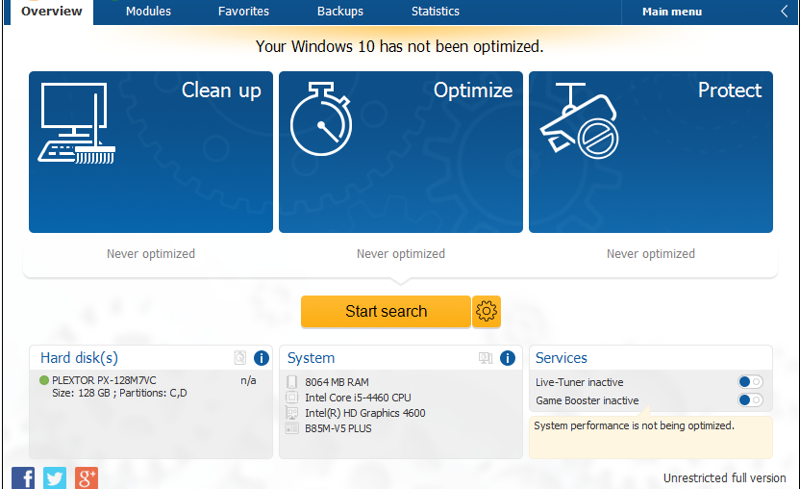Viewport: 800px width, 489px height.
Task: Click Live-Tuner inactive label
Action: [x=580, y=382]
